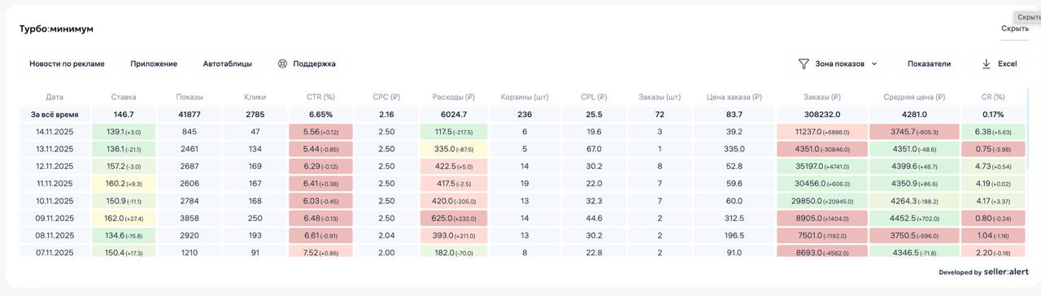
Task: Click the Расходы (₽) column header
Action: (x=454, y=97)
